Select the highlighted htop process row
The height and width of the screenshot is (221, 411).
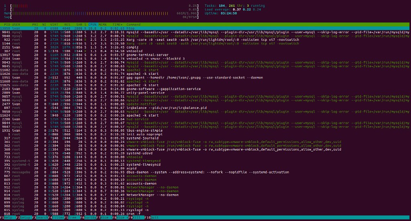pos(205,28)
